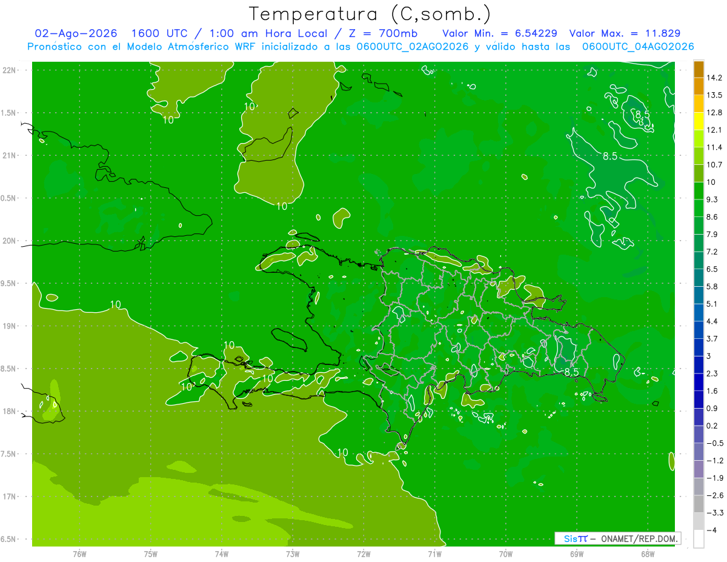Click the '74W' longitude label
The height and width of the screenshot is (562, 727).
222,554
